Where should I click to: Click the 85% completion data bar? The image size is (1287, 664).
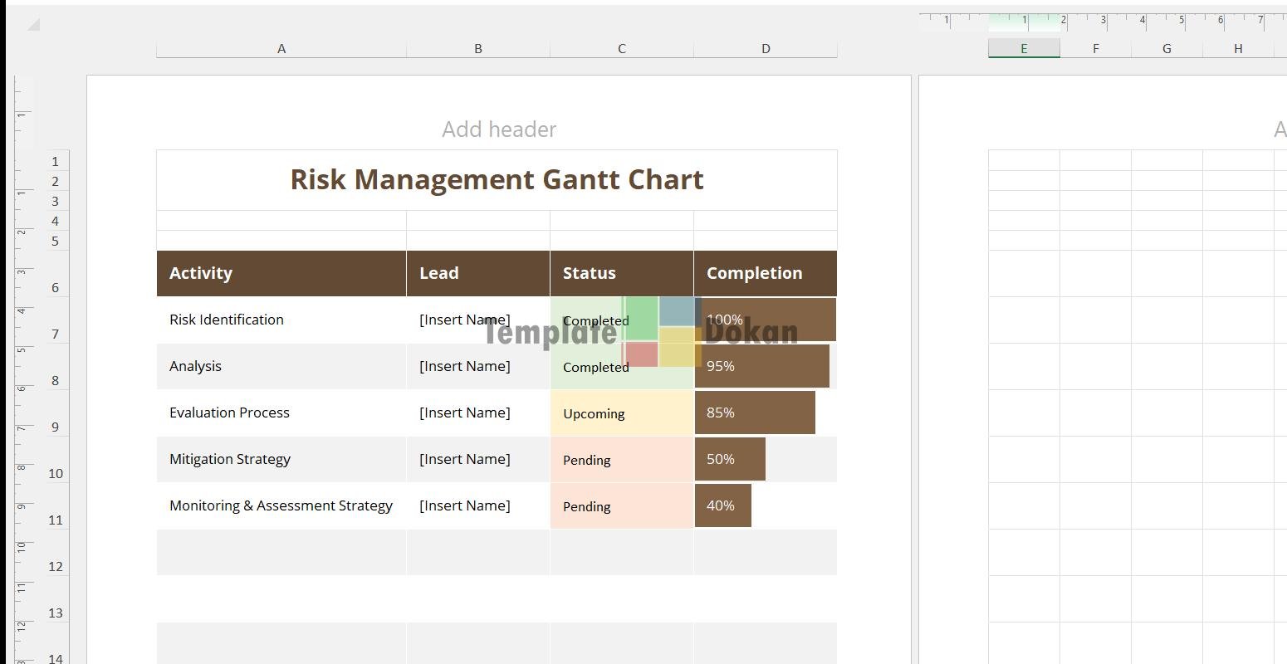click(x=754, y=413)
